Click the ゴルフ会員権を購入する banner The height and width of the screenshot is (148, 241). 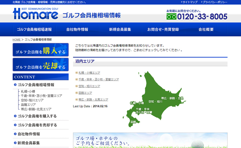41,50
